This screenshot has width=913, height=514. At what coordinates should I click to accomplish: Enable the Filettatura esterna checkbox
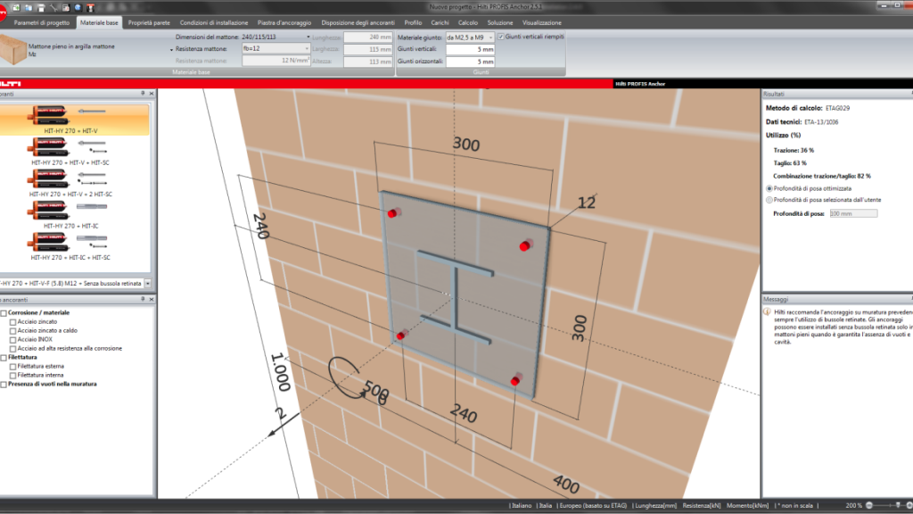[x=12, y=367]
